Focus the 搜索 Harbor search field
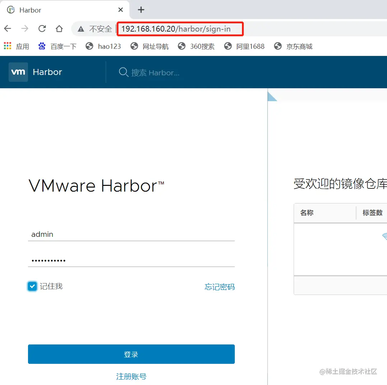 point(155,73)
